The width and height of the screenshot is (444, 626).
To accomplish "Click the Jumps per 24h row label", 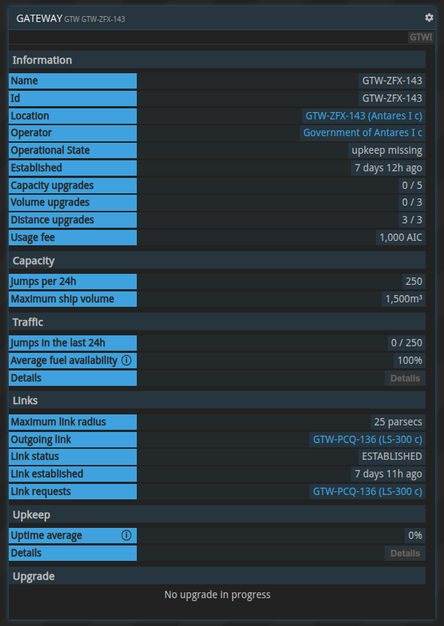I will [x=72, y=281].
